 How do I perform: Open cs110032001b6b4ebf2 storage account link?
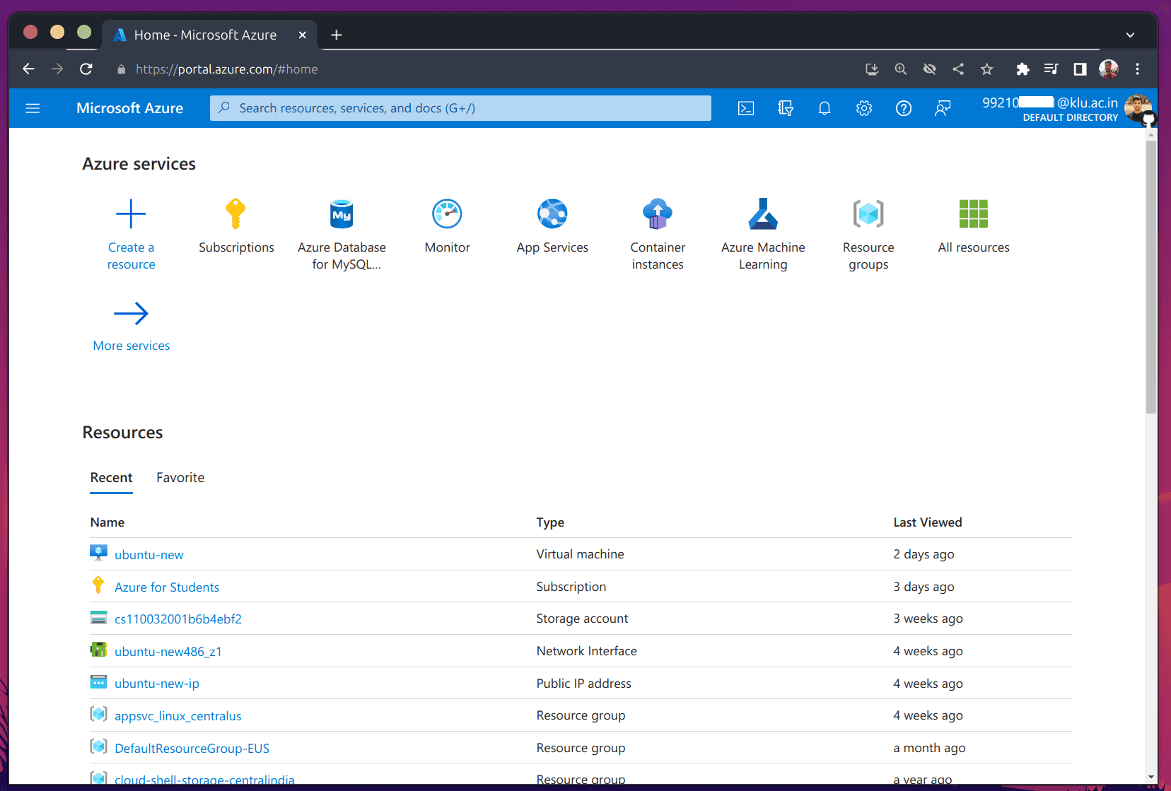click(178, 619)
